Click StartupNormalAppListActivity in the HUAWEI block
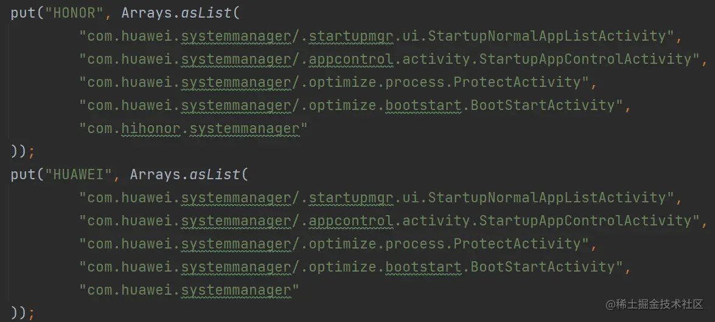The height and width of the screenshot is (322, 715). point(547,197)
